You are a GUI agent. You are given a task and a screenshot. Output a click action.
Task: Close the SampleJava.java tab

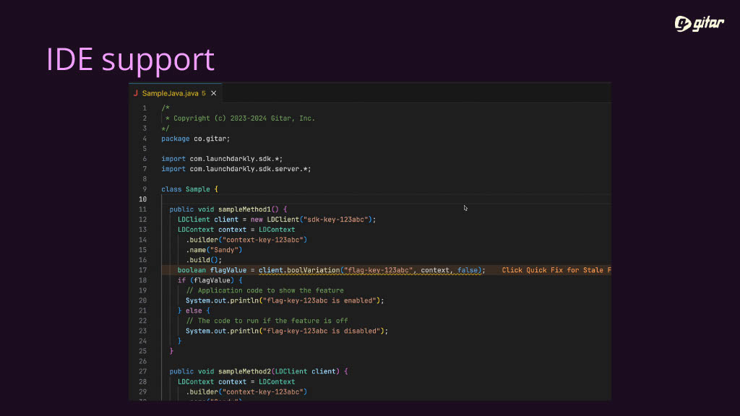214,93
